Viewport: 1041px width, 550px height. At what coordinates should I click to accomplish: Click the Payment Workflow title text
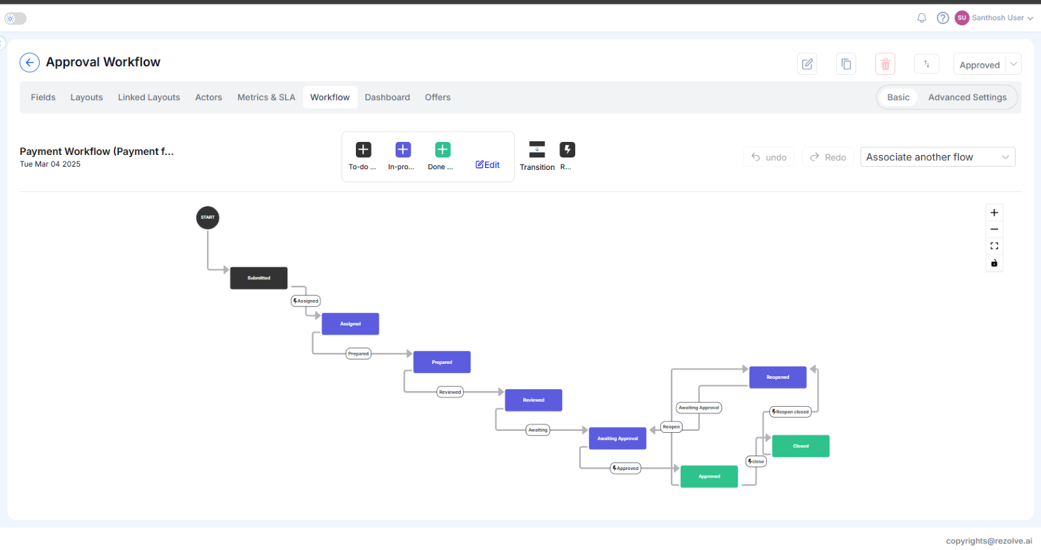pos(97,151)
